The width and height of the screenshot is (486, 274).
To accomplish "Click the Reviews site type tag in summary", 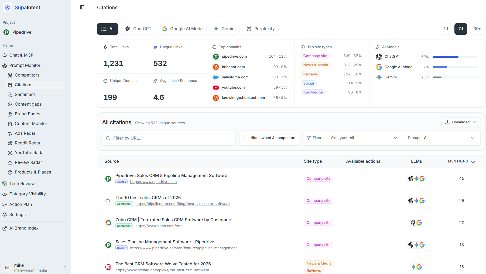I will click(x=310, y=74).
